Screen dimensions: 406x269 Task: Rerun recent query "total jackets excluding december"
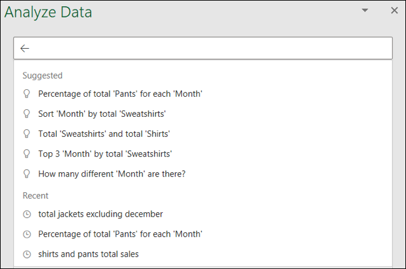[x=101, y=214]
